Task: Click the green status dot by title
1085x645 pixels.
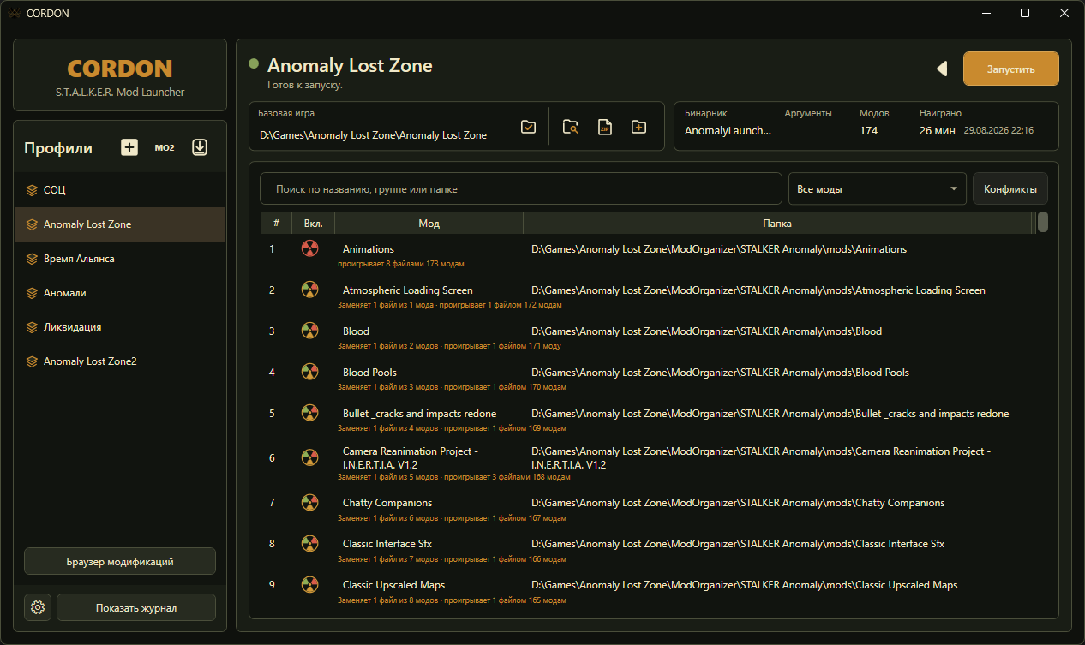Action: tap(254, 63)
